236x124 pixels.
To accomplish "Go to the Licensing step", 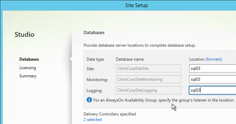I will (28, 68).
